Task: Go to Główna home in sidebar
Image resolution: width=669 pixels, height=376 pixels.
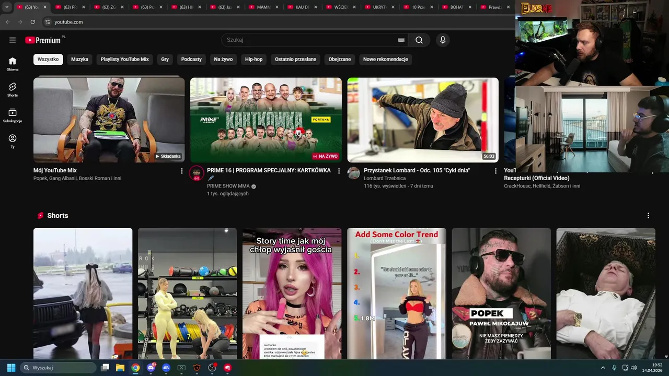Action: pyautogui.click(x=13, y=64)
